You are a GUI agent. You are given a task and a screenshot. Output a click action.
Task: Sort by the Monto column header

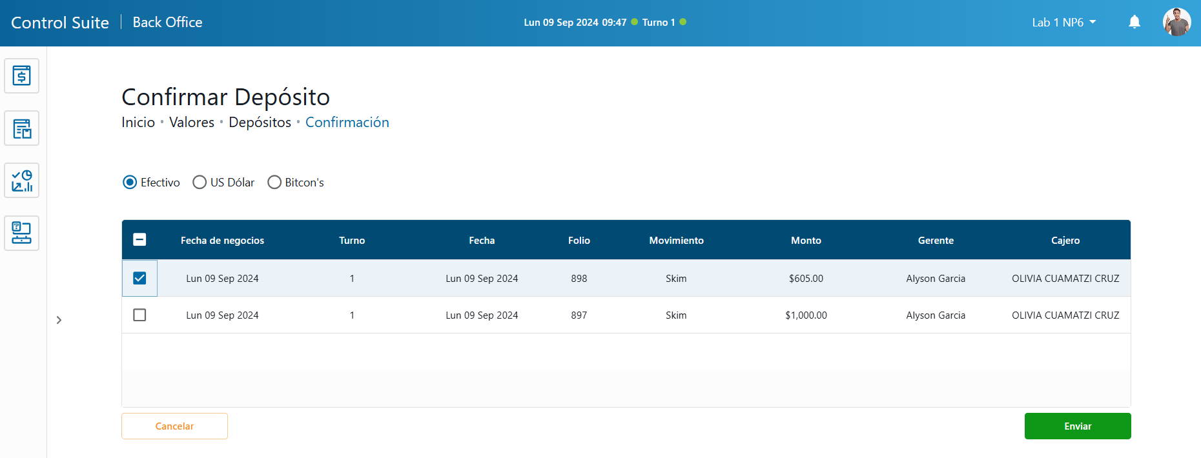(x=806, y=241)
